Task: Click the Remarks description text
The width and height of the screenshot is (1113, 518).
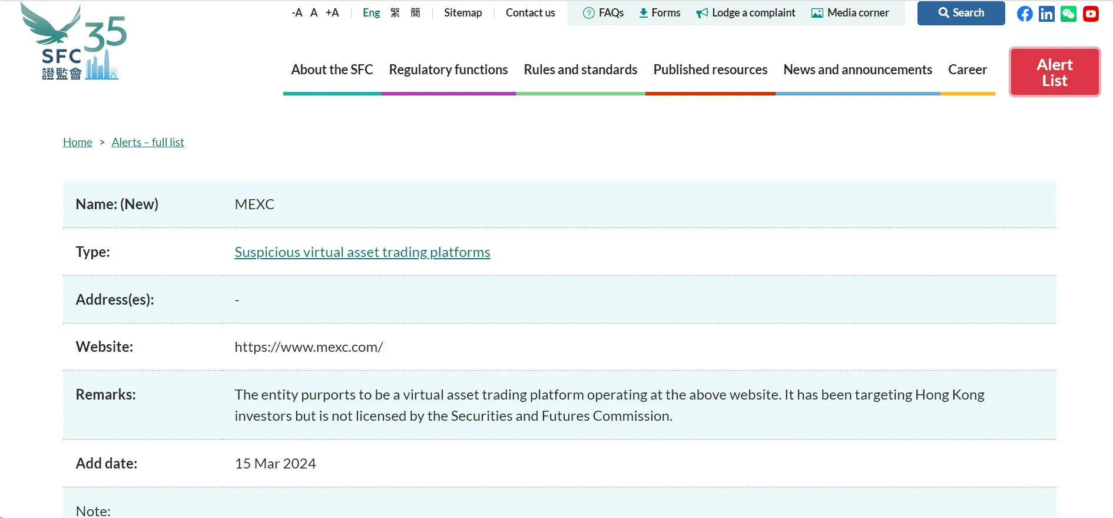Action: (x=609, y=405)
